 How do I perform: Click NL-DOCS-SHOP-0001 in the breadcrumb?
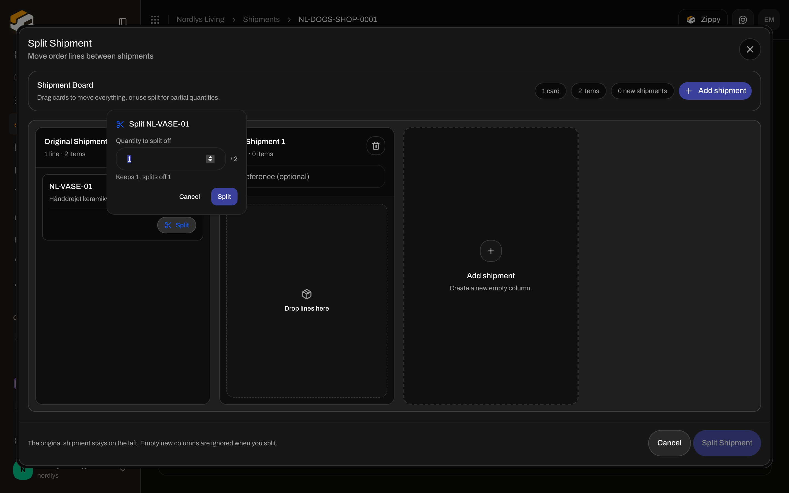(338, 19)
